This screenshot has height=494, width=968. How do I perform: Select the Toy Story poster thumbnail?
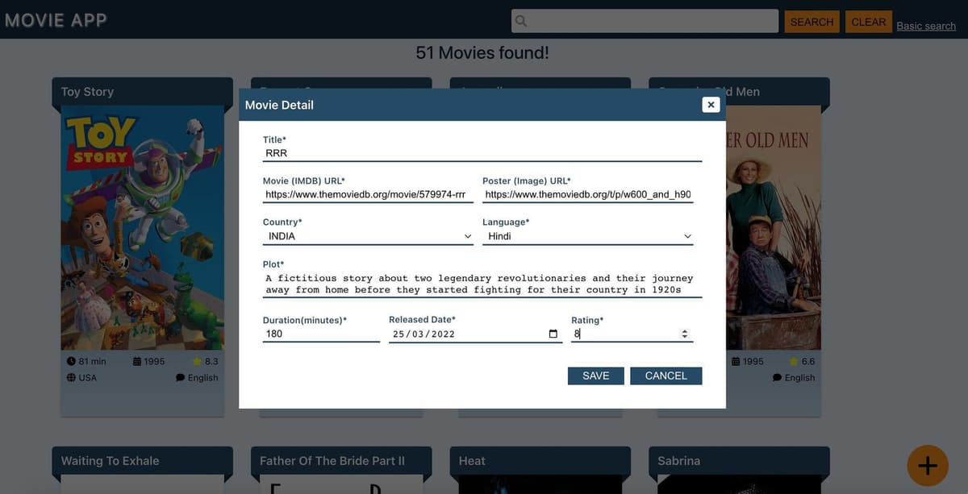coord(143,227)
